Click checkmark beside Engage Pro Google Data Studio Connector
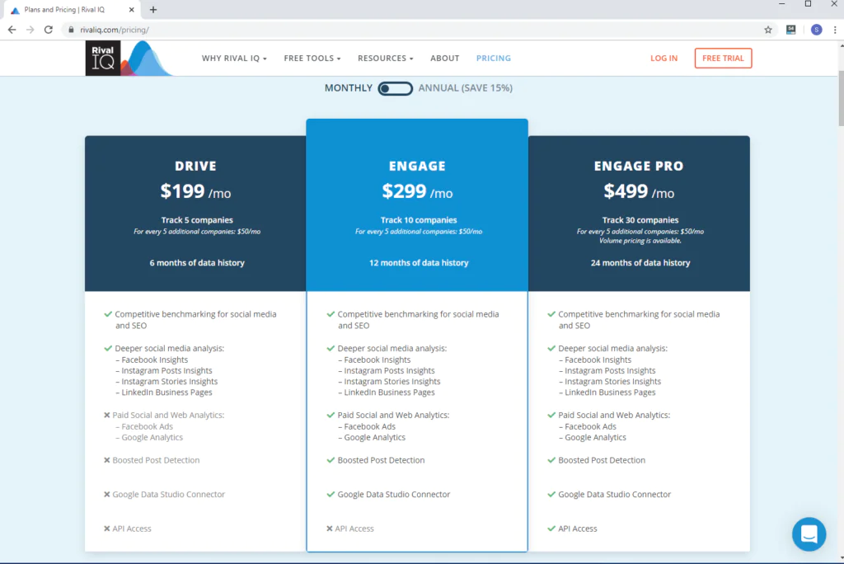Viewport: 844px width, 564px height. (x=551, y=494)
